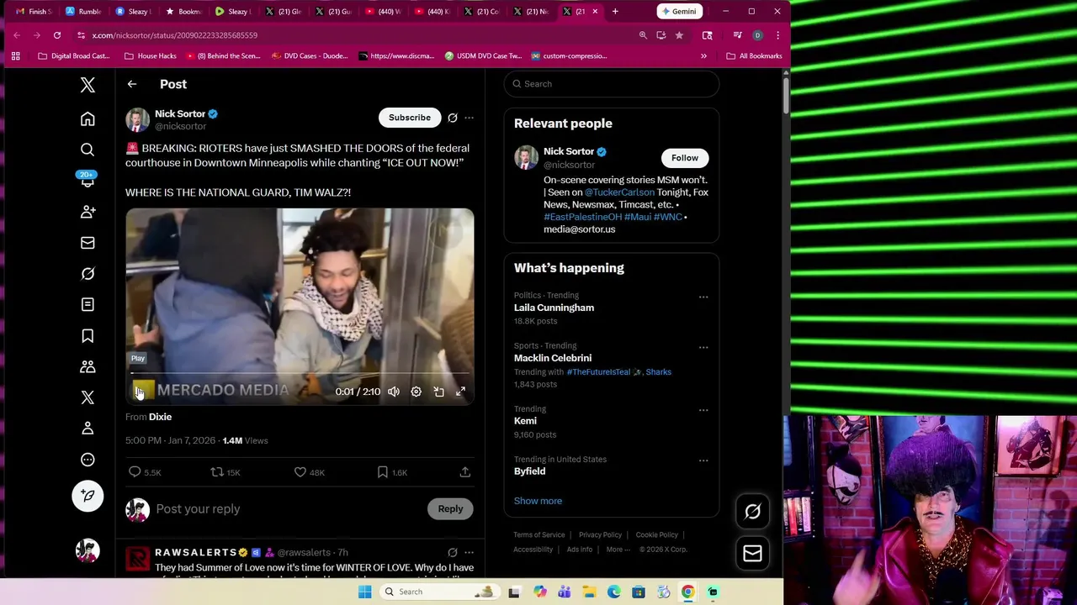Open Bookmarks in the left sidebar
Viewport: 1077px width, 605px height.
click(x=88, y=336)
